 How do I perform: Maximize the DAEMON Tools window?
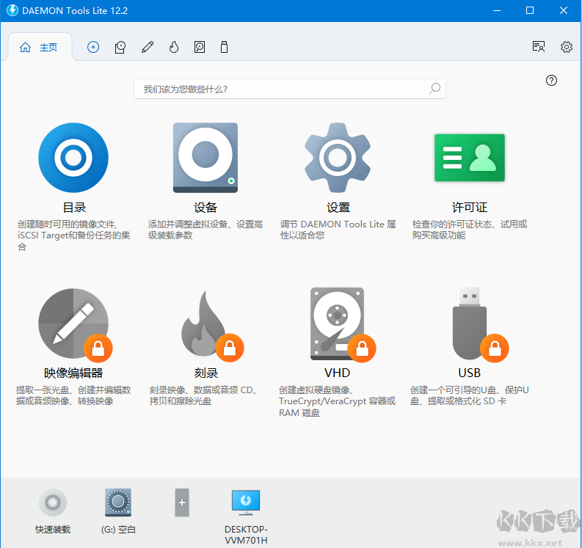(530, 10)
